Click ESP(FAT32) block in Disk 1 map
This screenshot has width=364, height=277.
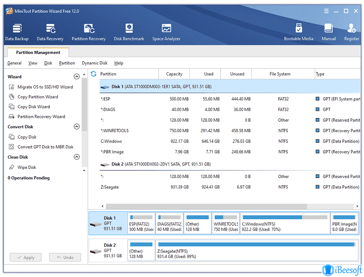click(x=141, y=223)
